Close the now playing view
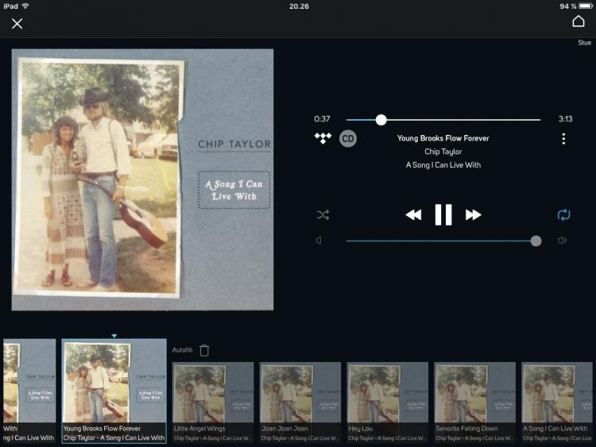The width and height of the screenshot is (596, 447). 17,24
